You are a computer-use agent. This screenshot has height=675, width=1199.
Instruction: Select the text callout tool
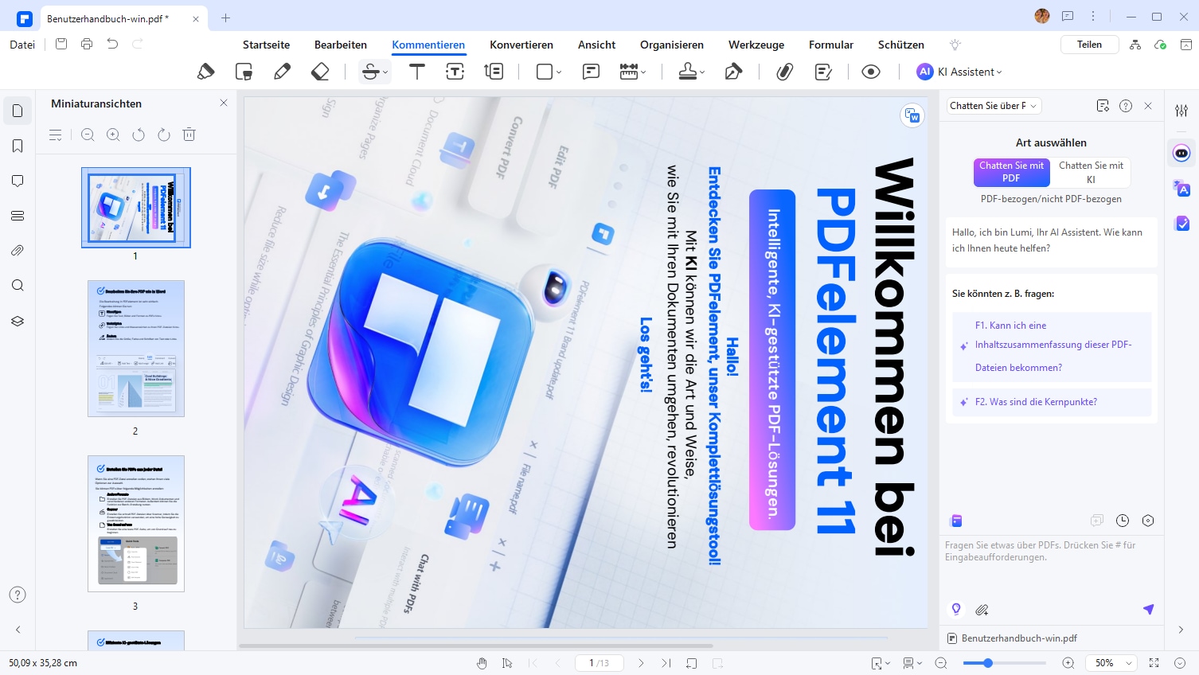click(x=494, y=72)
